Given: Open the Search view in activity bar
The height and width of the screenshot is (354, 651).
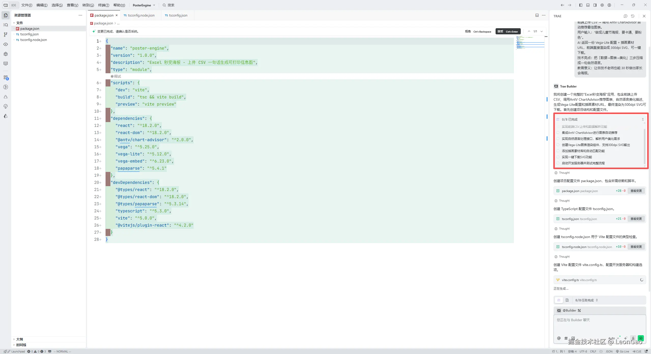Looking at the screenshot, I should click(6, 25).
